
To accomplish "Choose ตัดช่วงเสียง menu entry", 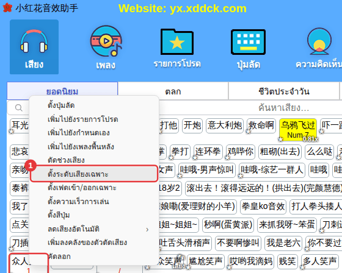I will coord(94,160).
